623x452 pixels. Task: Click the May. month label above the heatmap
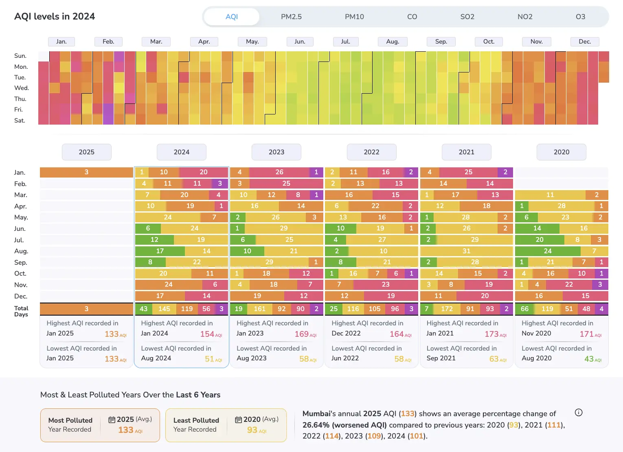pyautogui.click(x=252, y=42)
